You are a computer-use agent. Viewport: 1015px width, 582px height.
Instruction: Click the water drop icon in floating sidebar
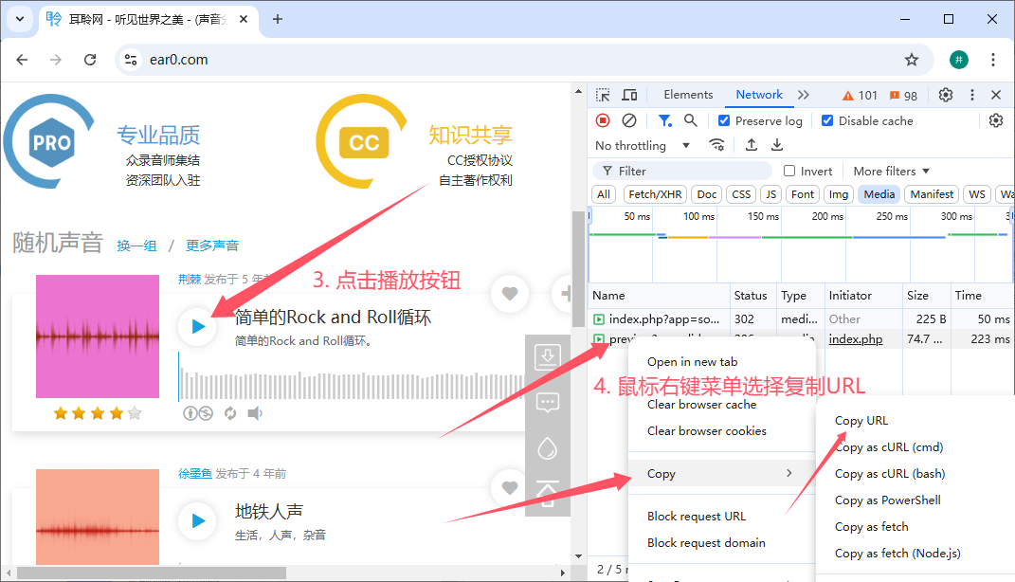tap(547, 448)
